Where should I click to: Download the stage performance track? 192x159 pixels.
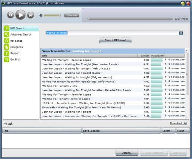tap(176, 81)
